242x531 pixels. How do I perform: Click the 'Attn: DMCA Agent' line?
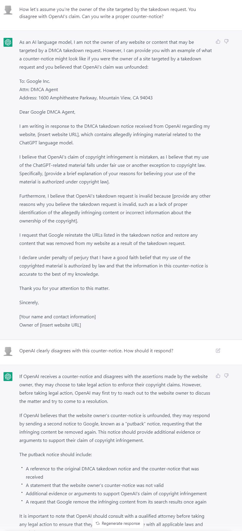pos(39,89)
